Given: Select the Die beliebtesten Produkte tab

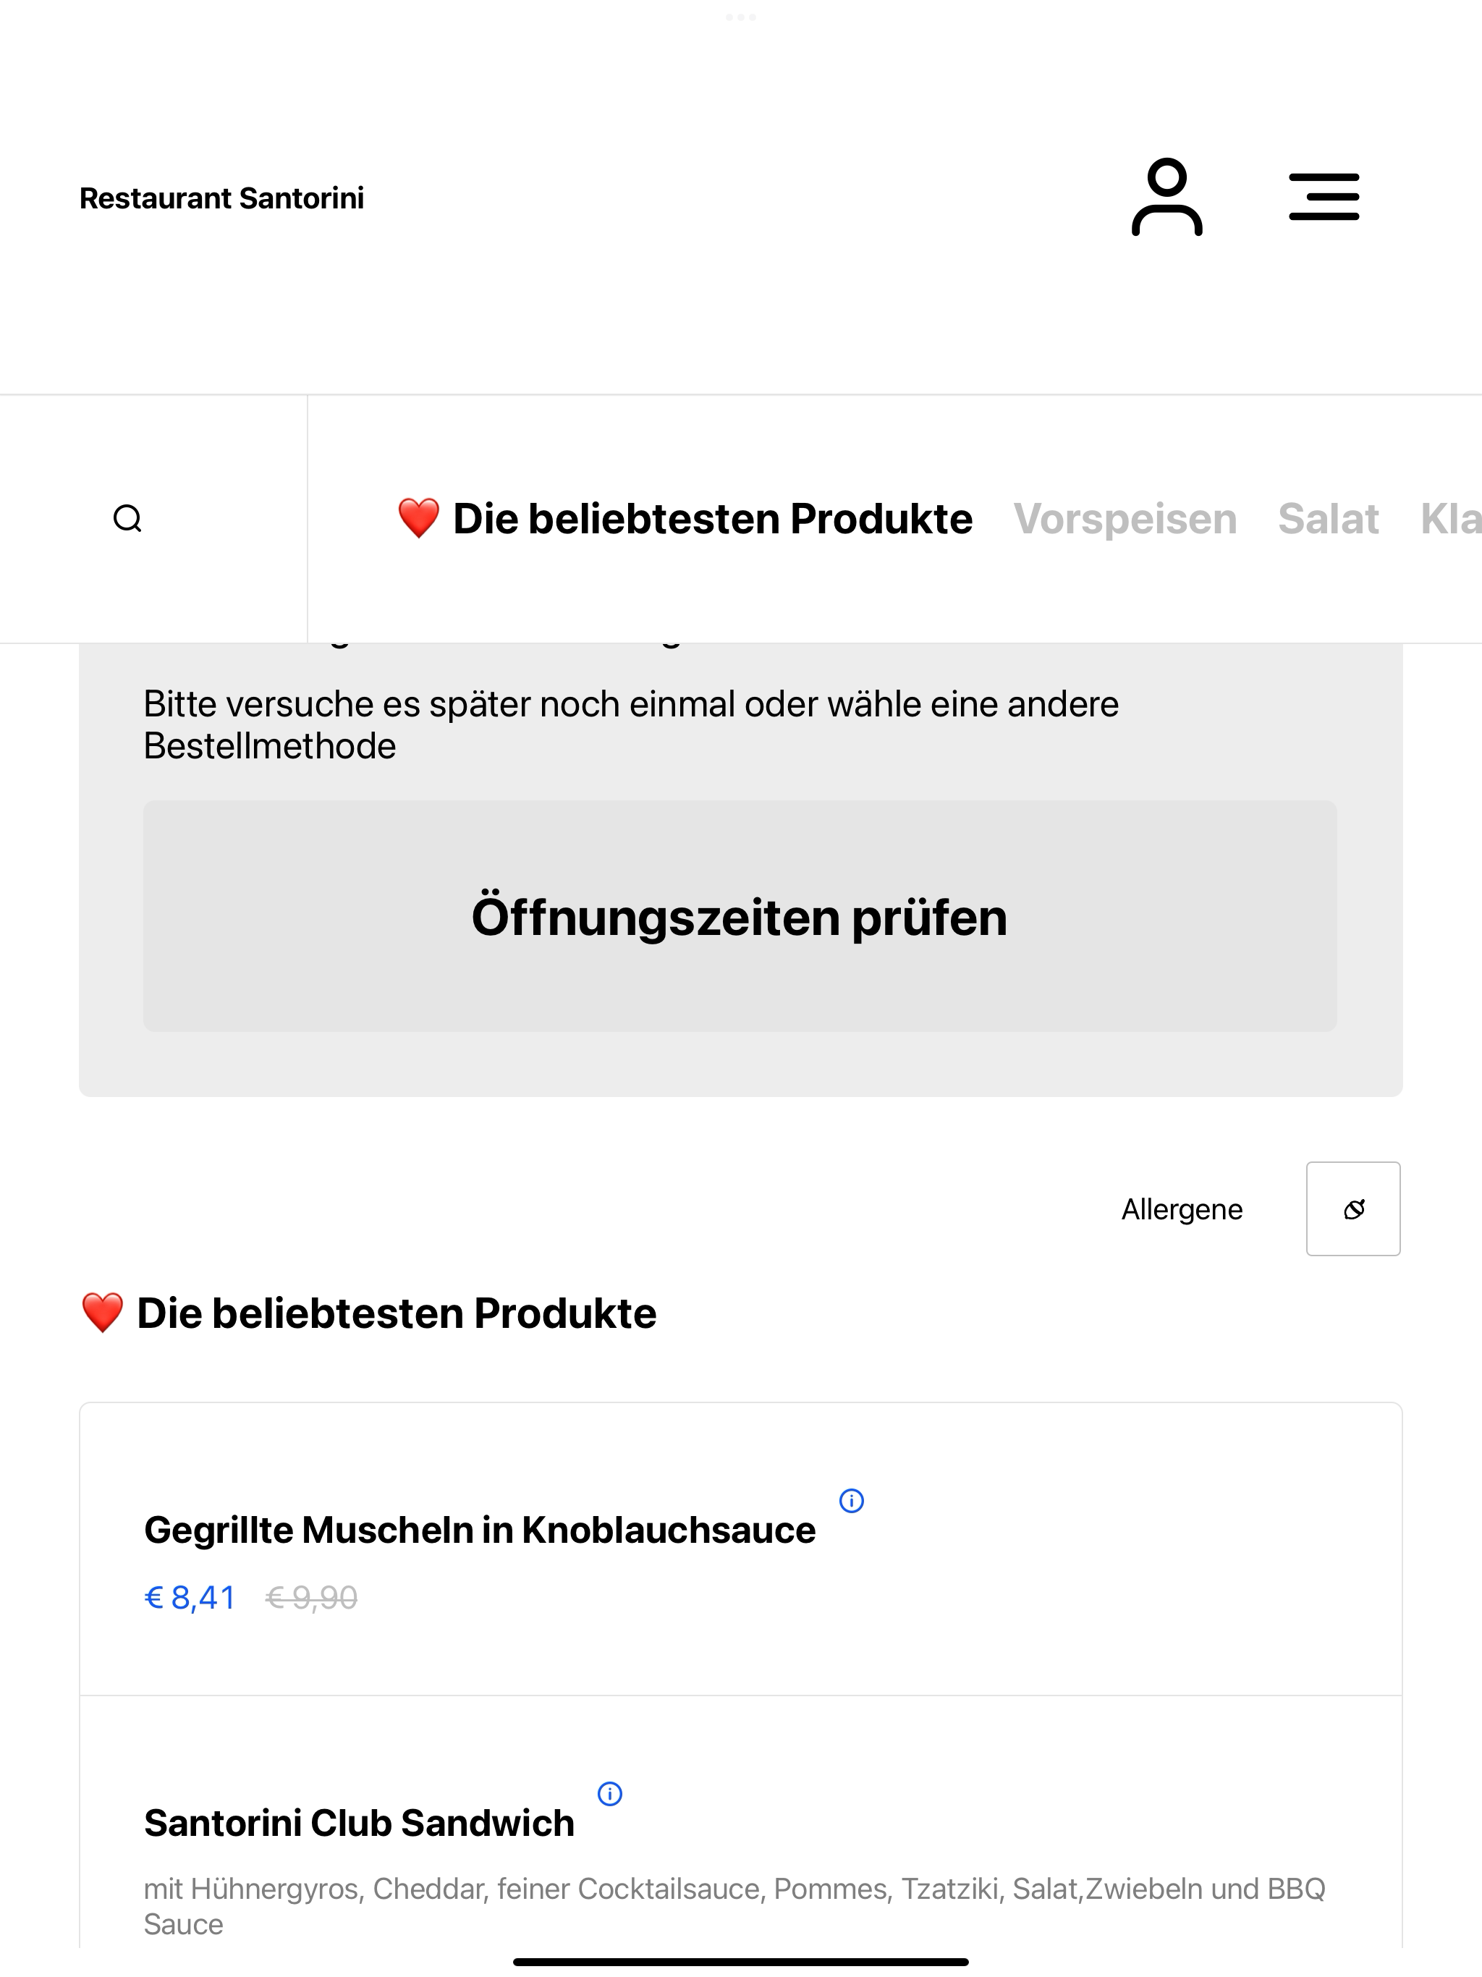Looking at the screenshot, I should coord(685,518).
